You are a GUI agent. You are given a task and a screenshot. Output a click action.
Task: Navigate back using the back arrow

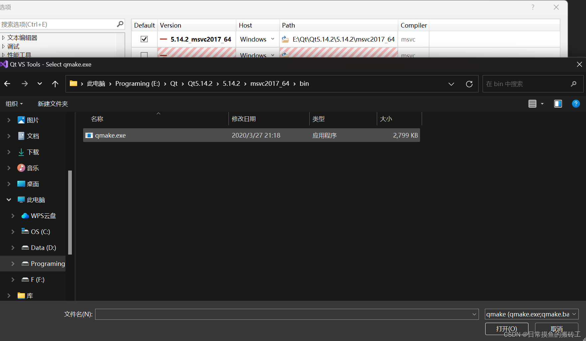tap(7, 84)
